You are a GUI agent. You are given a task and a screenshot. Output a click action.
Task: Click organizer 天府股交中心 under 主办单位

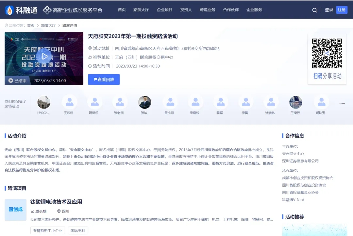(293, 154)
